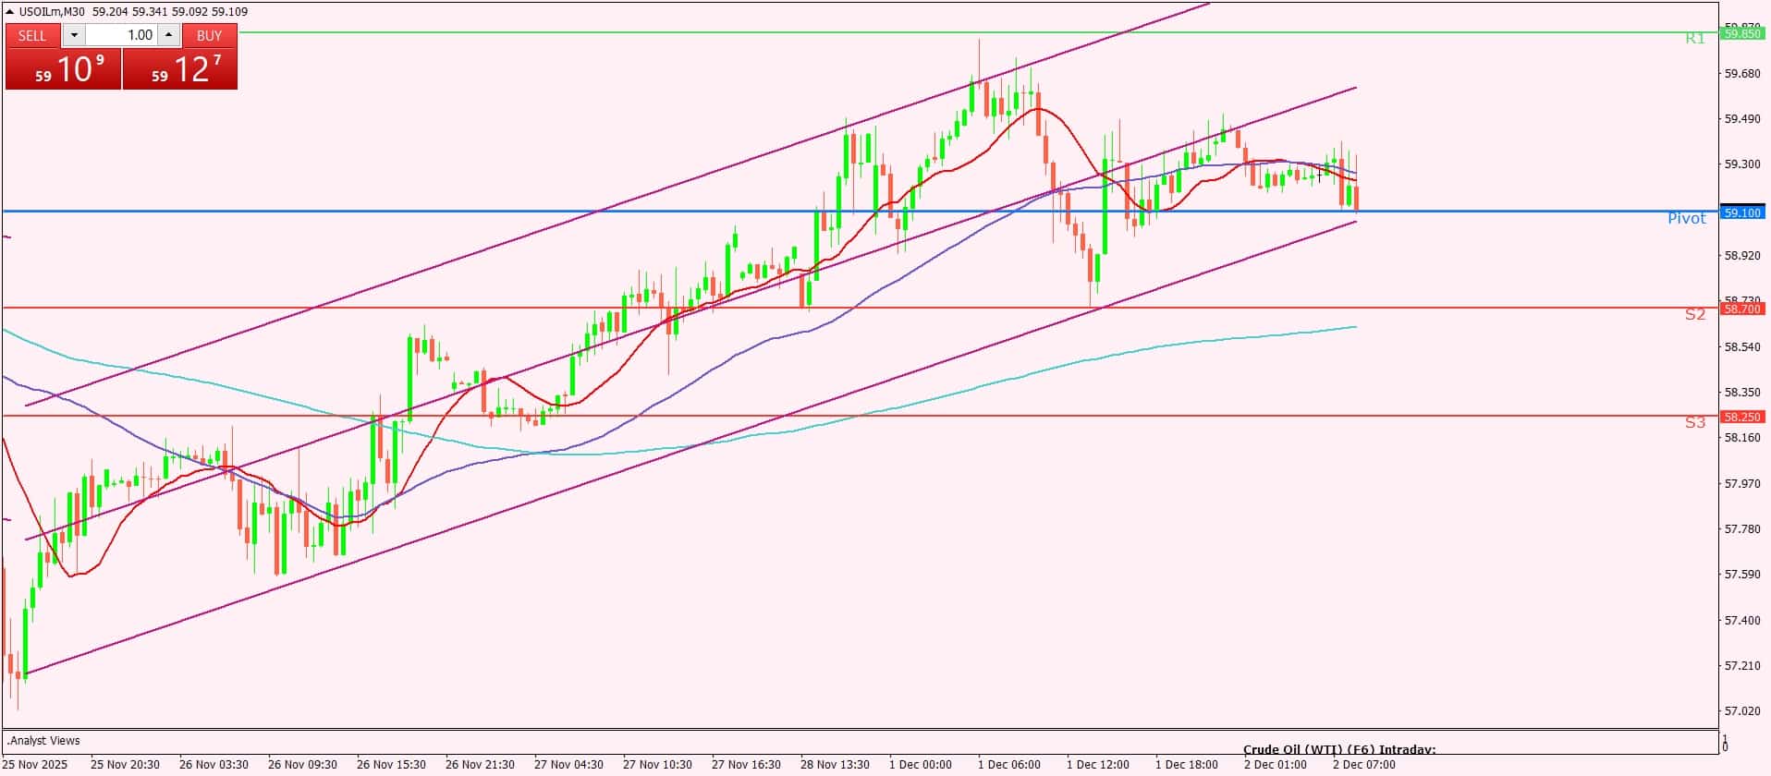This screenshot has width=1771, height=776.
Task: Click the 27 Nov 04:30 time label
Action: (x=568, y=765)
